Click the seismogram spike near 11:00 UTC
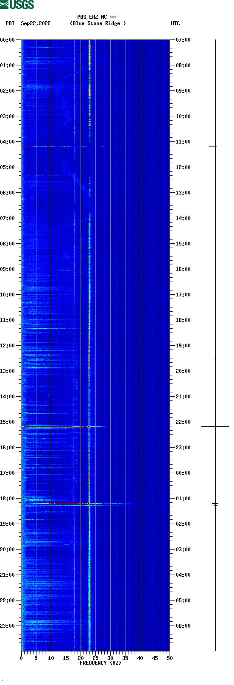234x685 pixels. (x=212, y=147)
